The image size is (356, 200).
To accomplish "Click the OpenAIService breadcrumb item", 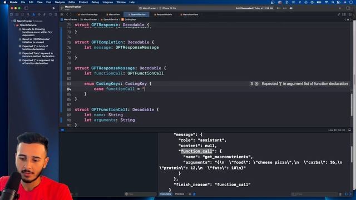I will click(x=109, y=19).
